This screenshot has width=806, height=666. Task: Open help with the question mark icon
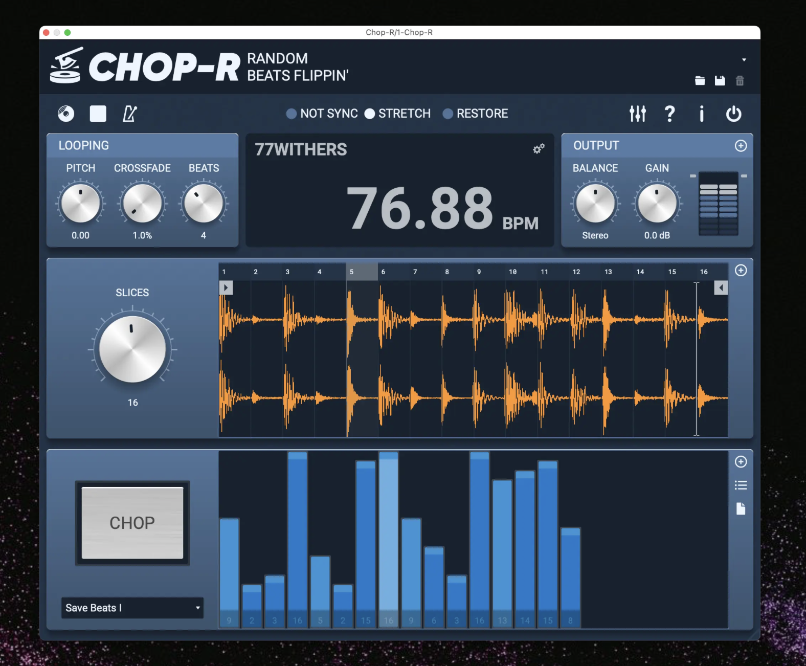(669, 114)
